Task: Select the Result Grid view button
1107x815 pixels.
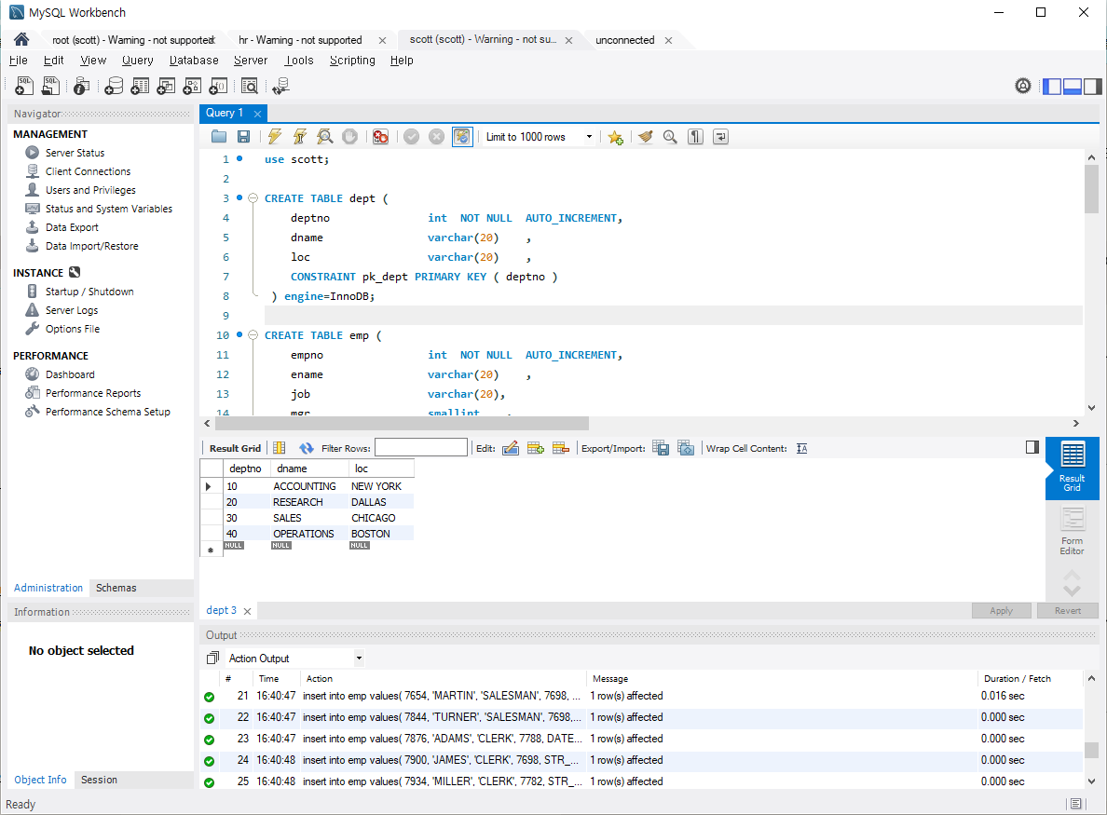Action: click(x=1072, y=468)
